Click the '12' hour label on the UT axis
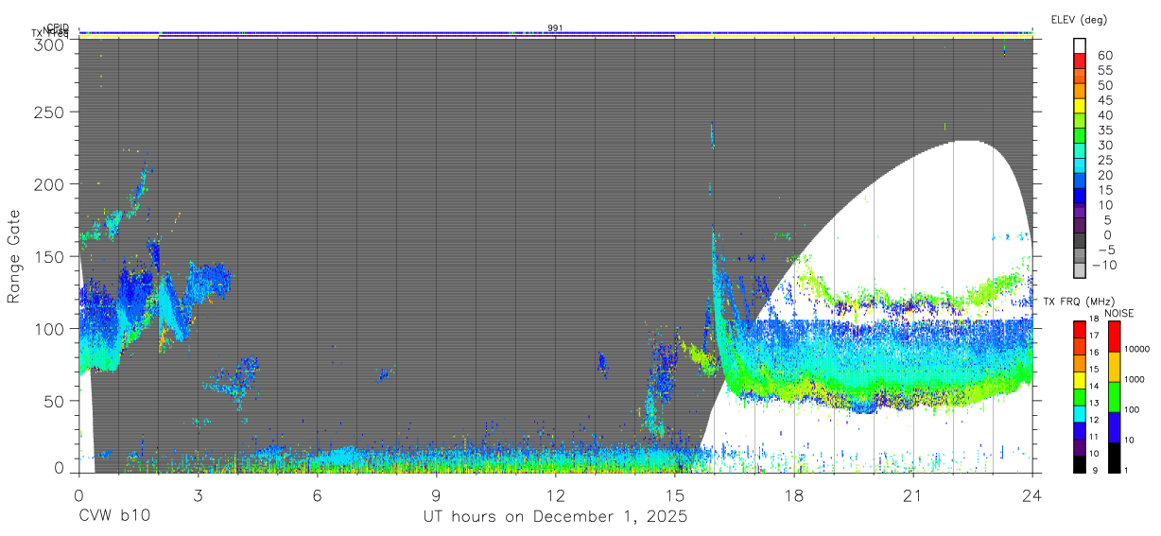This screenshot has width=1161, height=536. pyautogui.click(x=555, y=494)
